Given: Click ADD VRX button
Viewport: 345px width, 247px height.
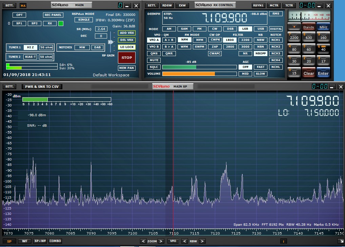Looking at the screenshot, I should tap(127, 33).
